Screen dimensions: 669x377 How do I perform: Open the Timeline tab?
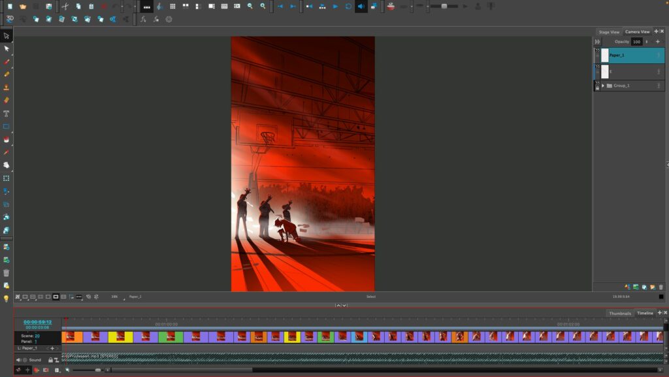pos(645,313)
